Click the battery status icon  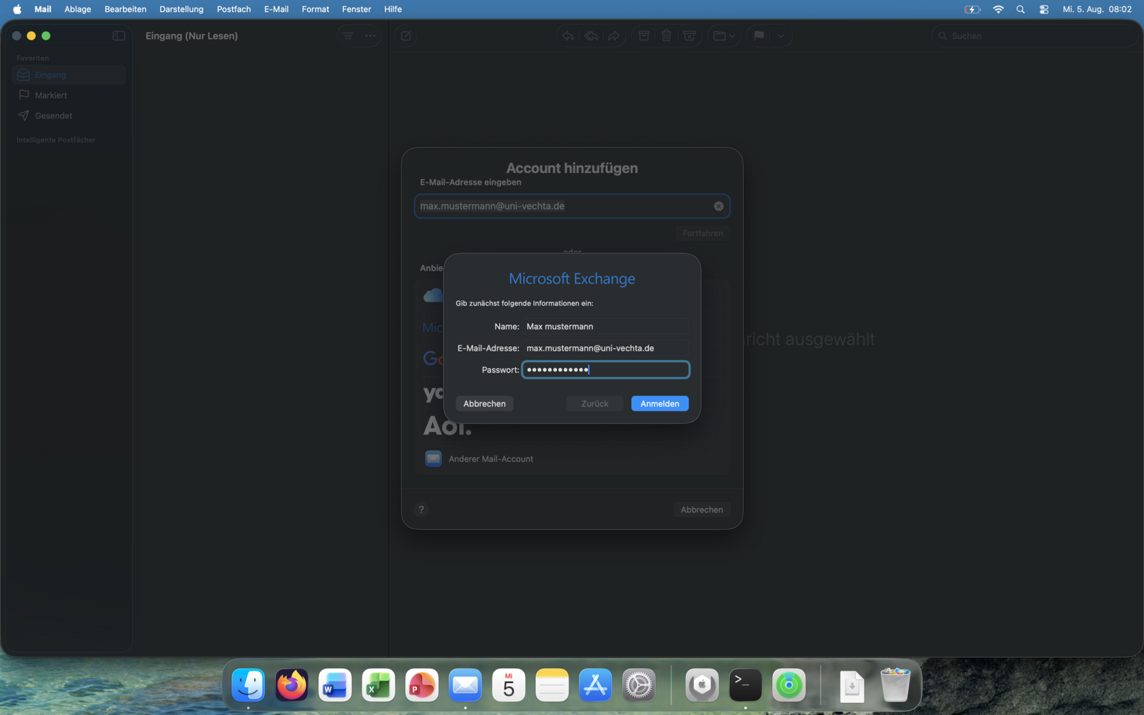[x=972, y=10]
